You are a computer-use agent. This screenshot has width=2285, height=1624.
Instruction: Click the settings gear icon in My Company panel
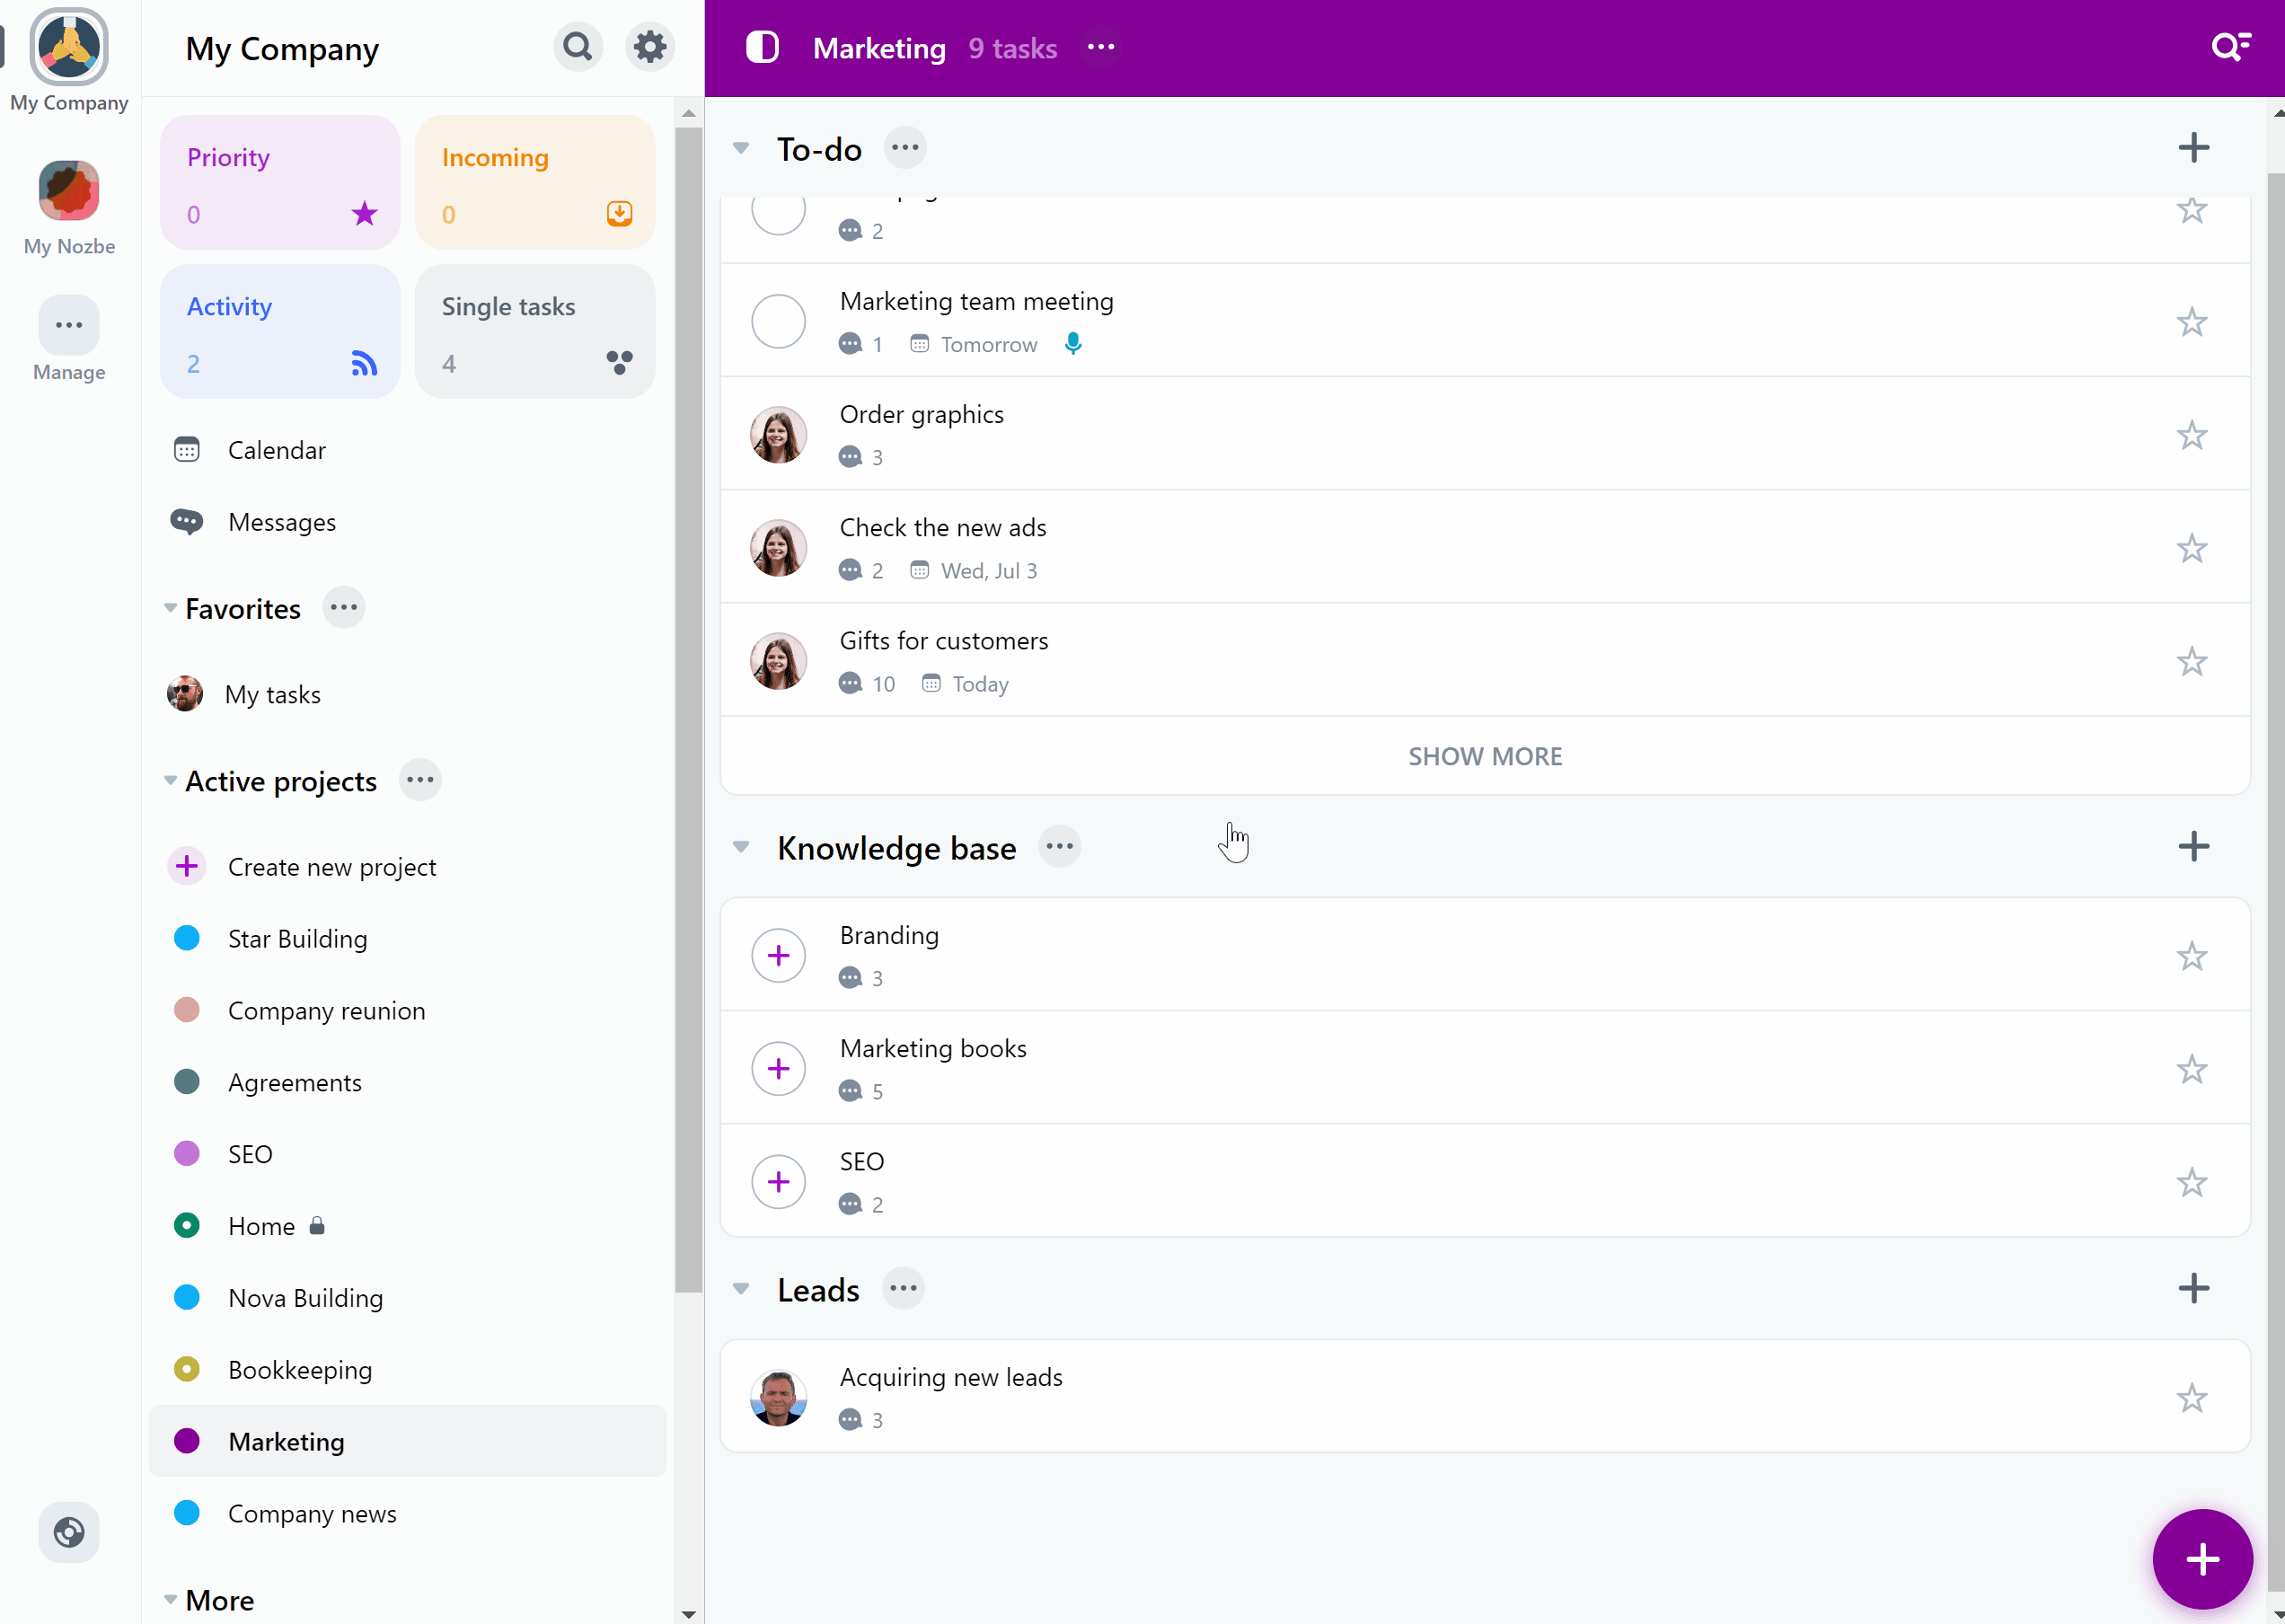[650, 48]
